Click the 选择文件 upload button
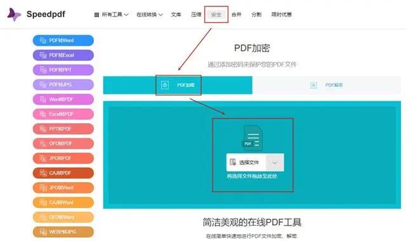The image size is (406, 241). point(246,162)
